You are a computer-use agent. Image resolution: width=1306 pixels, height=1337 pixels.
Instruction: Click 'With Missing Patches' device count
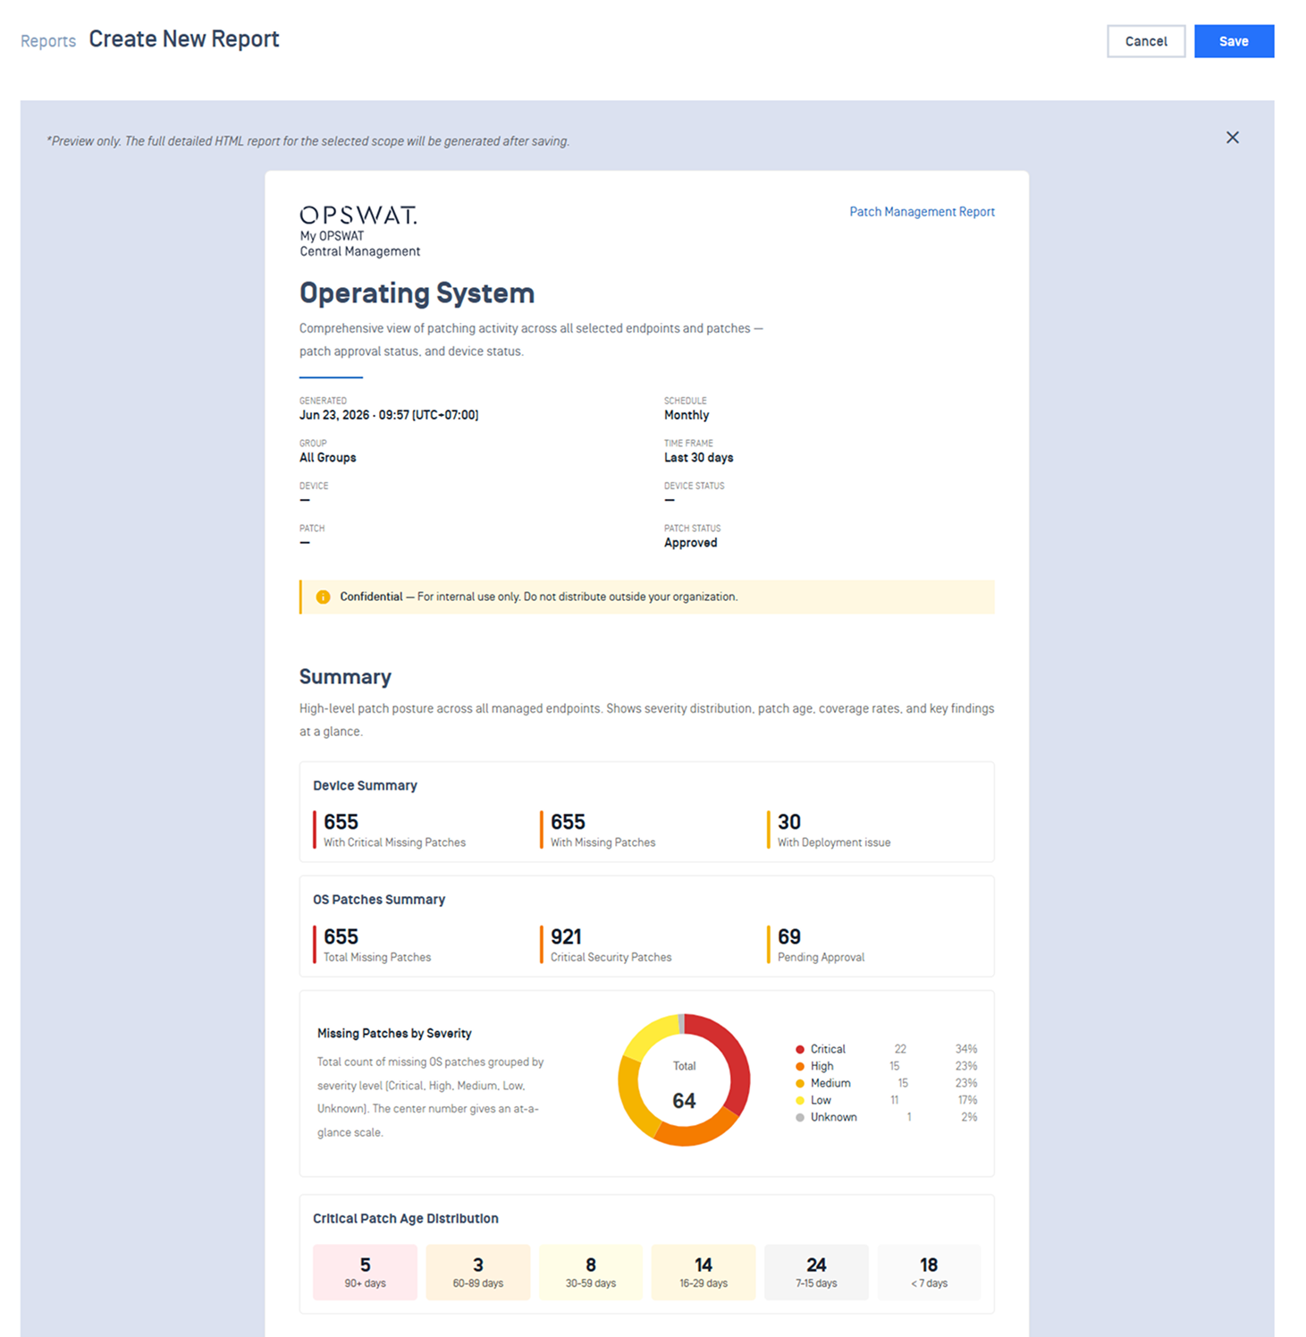568,822
